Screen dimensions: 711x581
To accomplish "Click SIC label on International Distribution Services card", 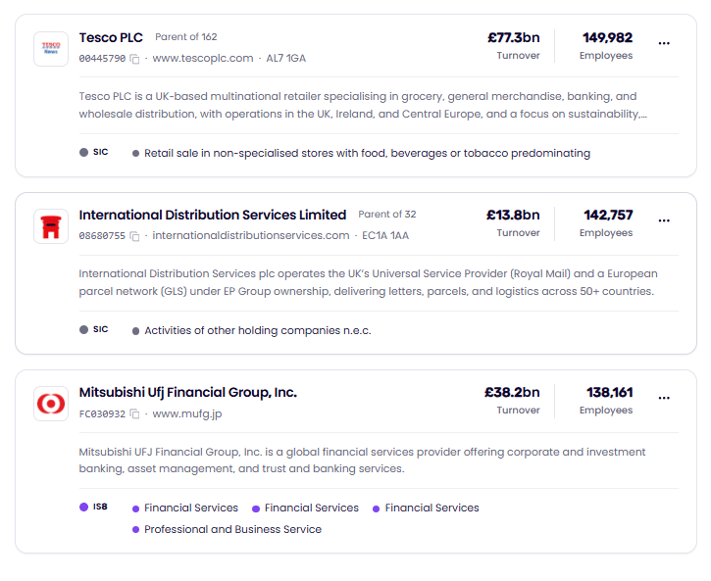I will [x=94, y=329].
